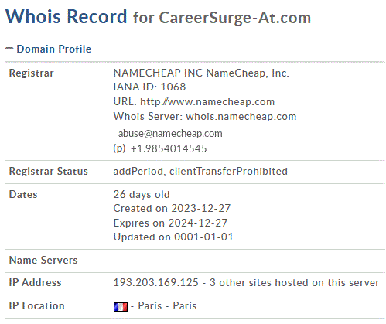Click the minus icon beside Domain Profile
This screenshot has width=386, height=324.
[9, 49]
